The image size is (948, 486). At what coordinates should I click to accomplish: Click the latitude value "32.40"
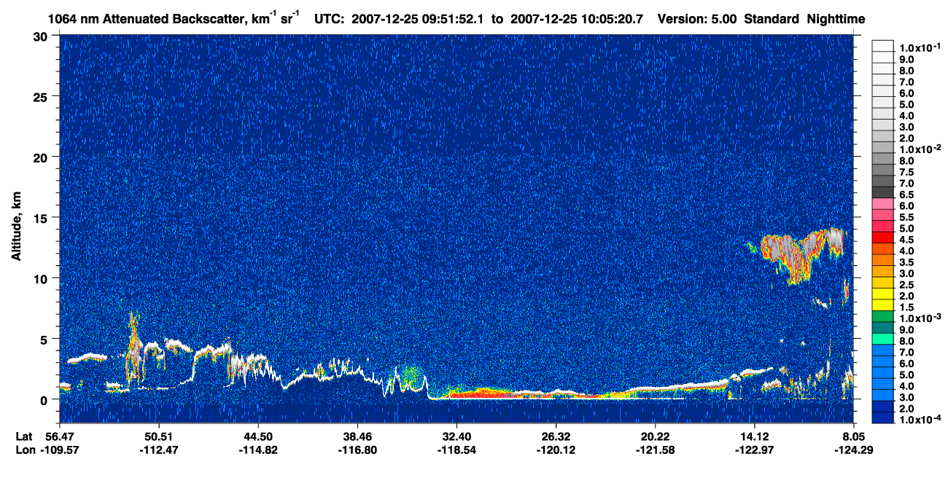456,436
